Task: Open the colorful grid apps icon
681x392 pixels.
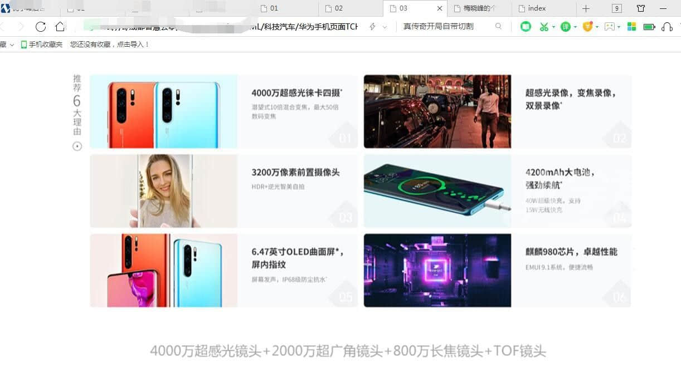Action: point(631,27)
